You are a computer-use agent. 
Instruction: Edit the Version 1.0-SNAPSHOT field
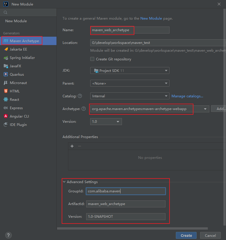pyautogui.click(x=126, y=217)
